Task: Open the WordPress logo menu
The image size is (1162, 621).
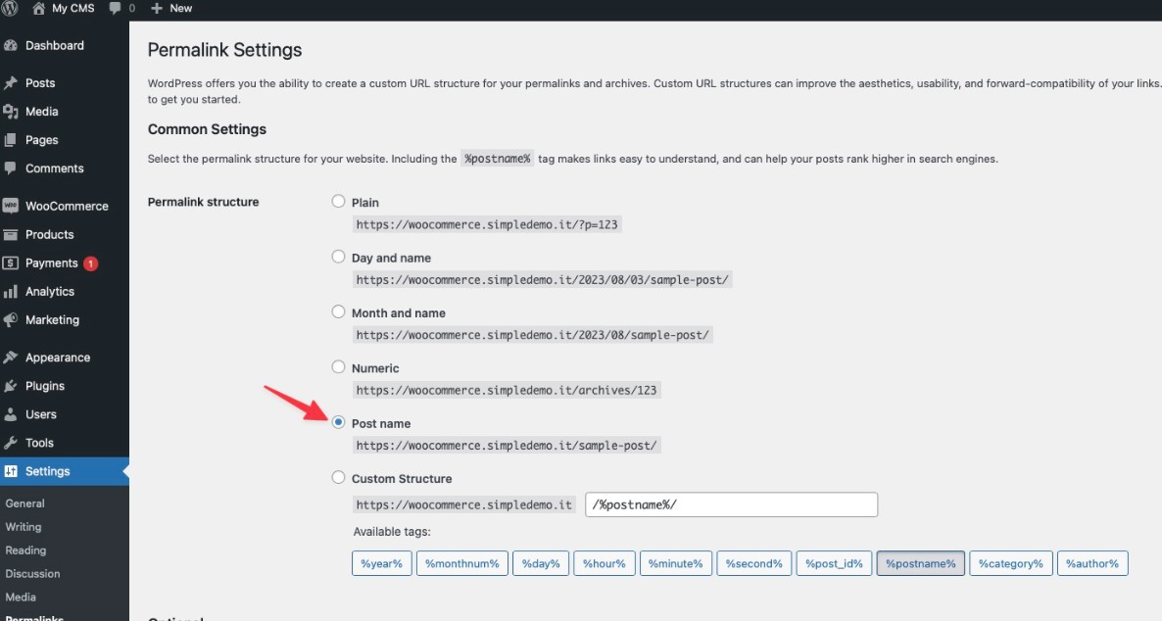Action: tap(9, 8)
